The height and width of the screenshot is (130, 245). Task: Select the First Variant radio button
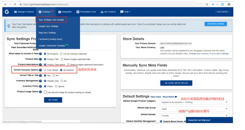click(45, 70)
